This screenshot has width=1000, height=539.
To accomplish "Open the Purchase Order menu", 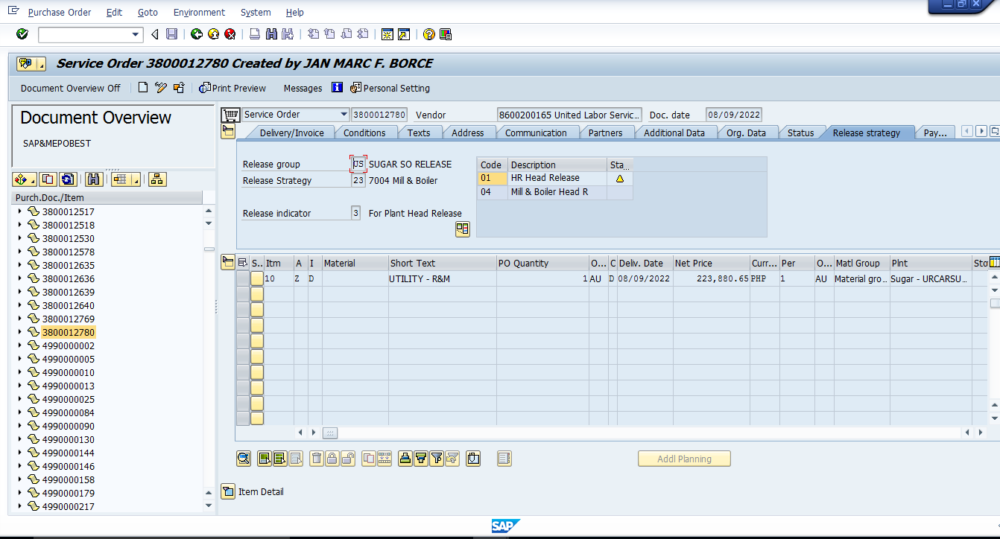I will [x=60, y=13].
